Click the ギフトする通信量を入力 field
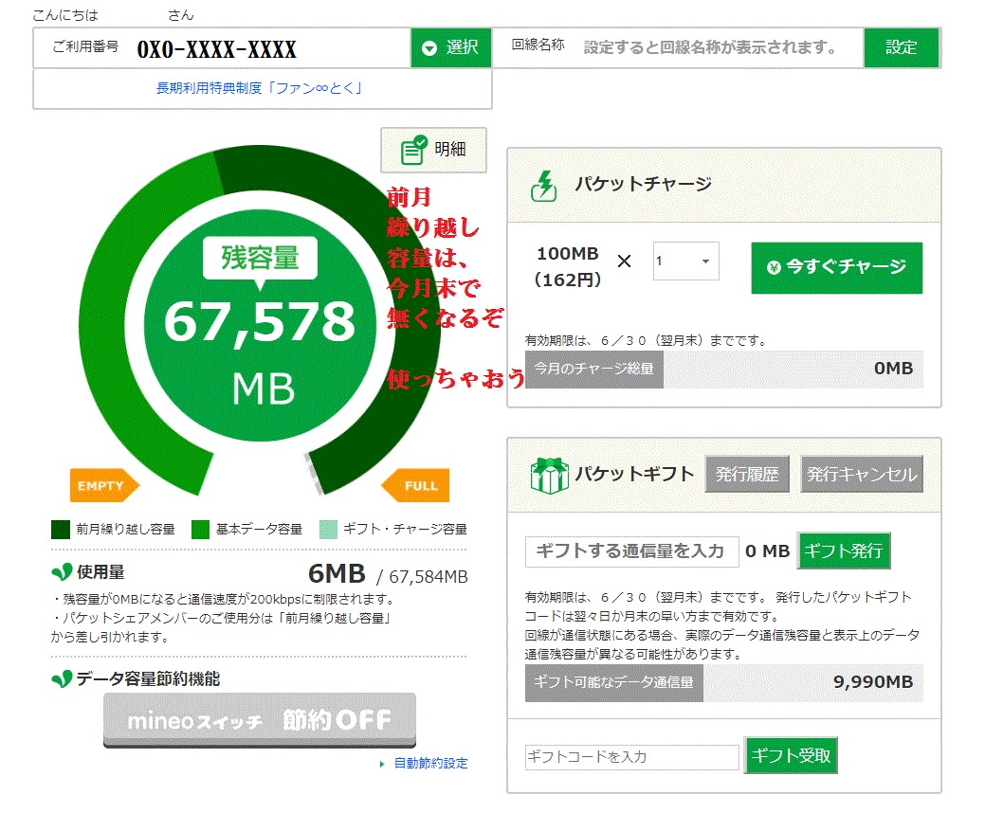985x813 pixels. (x=631, y=551)
